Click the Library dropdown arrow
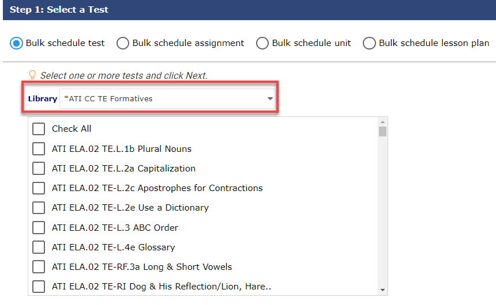This screenshot has width=496, height=305. click(270, 98)
